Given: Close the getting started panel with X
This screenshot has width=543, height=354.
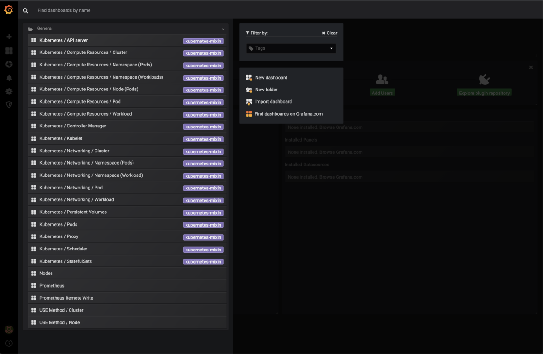Looking at the screenshot, I should point(531,67).
